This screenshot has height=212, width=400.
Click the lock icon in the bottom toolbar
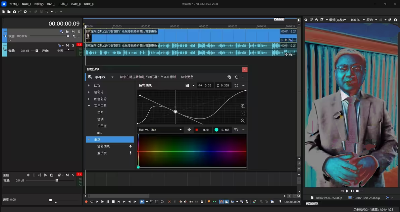pyautogui.click(x=202, y=202)
